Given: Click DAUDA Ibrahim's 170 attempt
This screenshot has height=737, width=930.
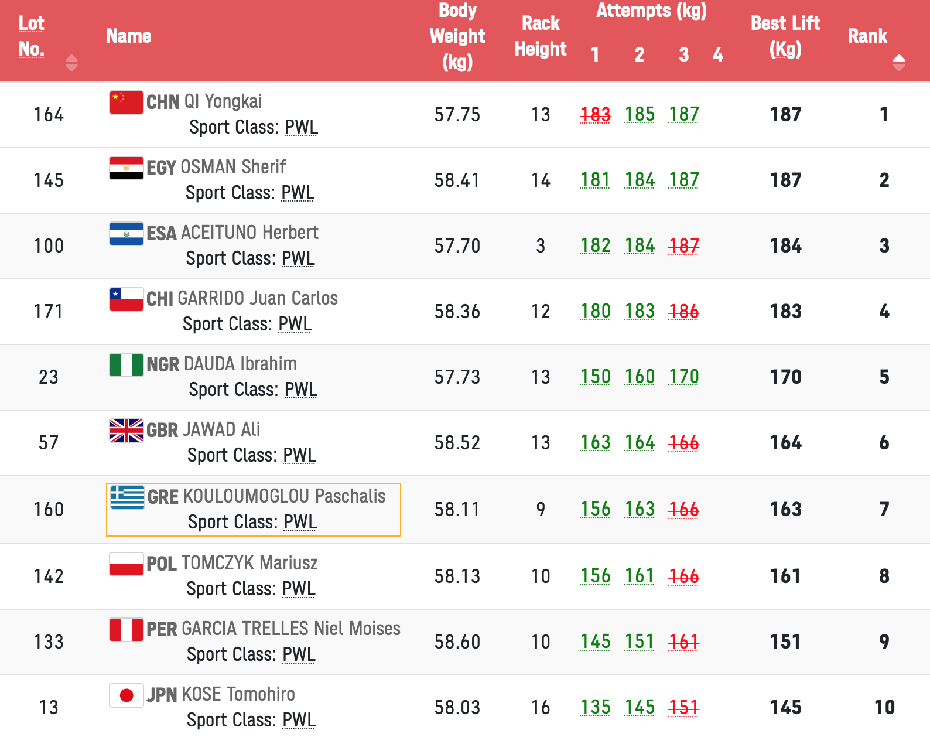Looking at the screenshot, I should pyautogui.click(x=684, y=377).
